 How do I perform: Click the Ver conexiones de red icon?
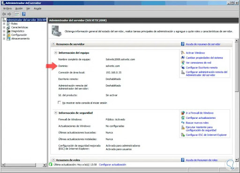point(183,63)
